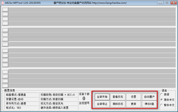Click the 更新 refresh button

point(133,104)
